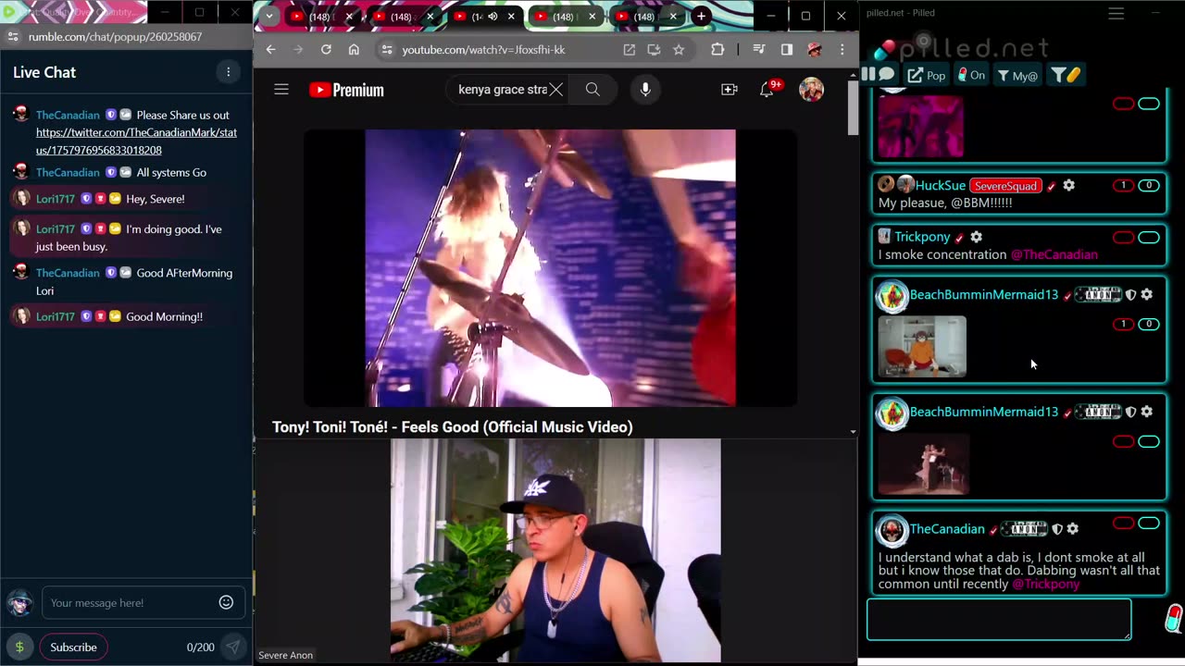This screenshot has height=666, width=1185.
Task: Open the pink GIF thumbnail in pilled chat
Action: [x=920, y=126]
